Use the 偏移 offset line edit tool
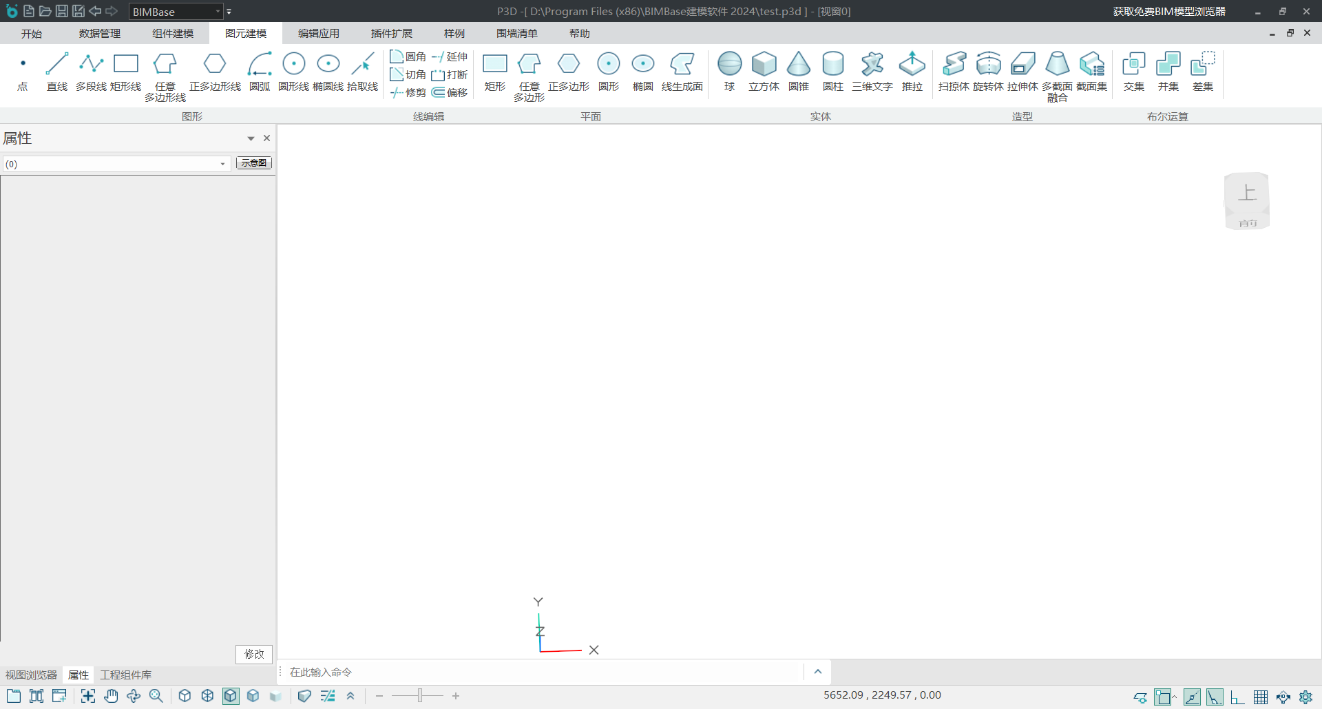The image size is (1322, 709). click(450, 92)
